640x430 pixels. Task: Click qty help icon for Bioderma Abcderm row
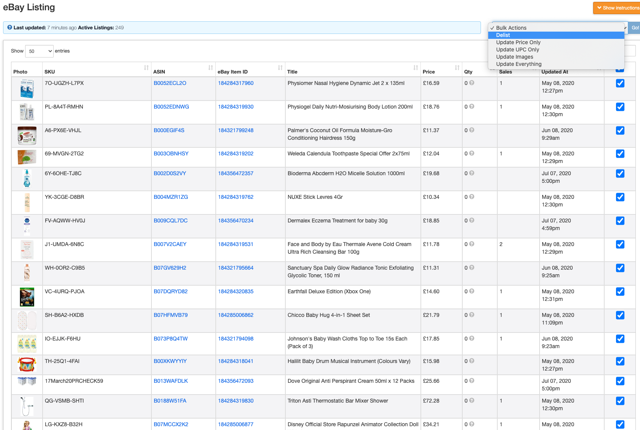[x=472, y=173]
